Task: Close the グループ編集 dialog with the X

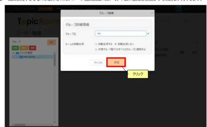Action: coord(152,13)
